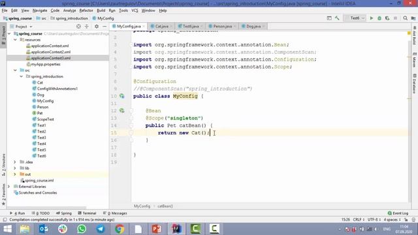The height and width of the screenshot is (235, 418).
Task: Open File Explorer from the taskbar
Action: pyautogui.click(x=25, y=229)
